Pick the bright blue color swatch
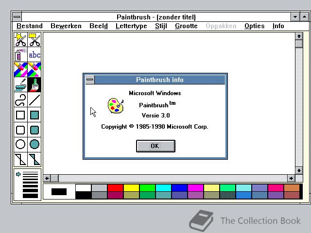The image size is (311, 233). (179, 188)
